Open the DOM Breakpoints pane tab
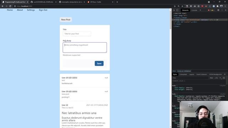 [x=216, y=74]
